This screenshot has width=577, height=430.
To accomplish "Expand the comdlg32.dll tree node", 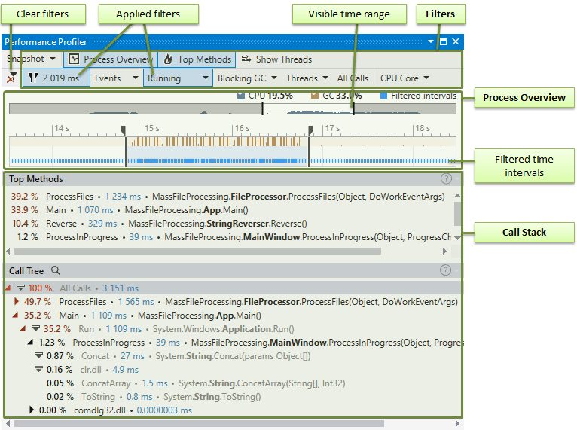I will click(x=32, y=410).
